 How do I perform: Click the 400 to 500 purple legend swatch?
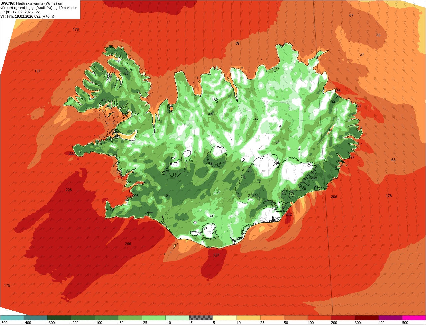click(390, 318)
